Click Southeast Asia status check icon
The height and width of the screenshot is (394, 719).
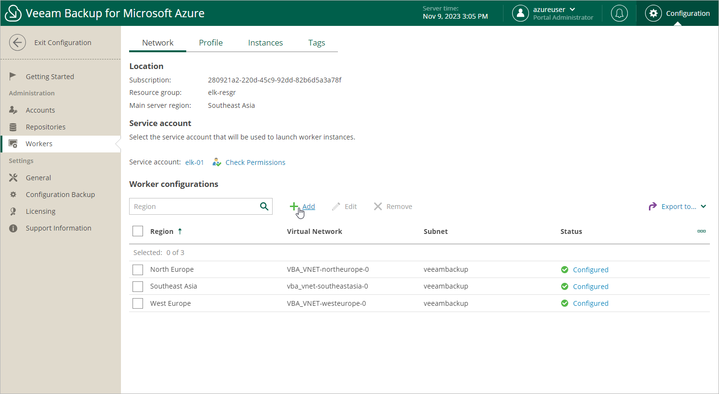[x=564, y=286]
